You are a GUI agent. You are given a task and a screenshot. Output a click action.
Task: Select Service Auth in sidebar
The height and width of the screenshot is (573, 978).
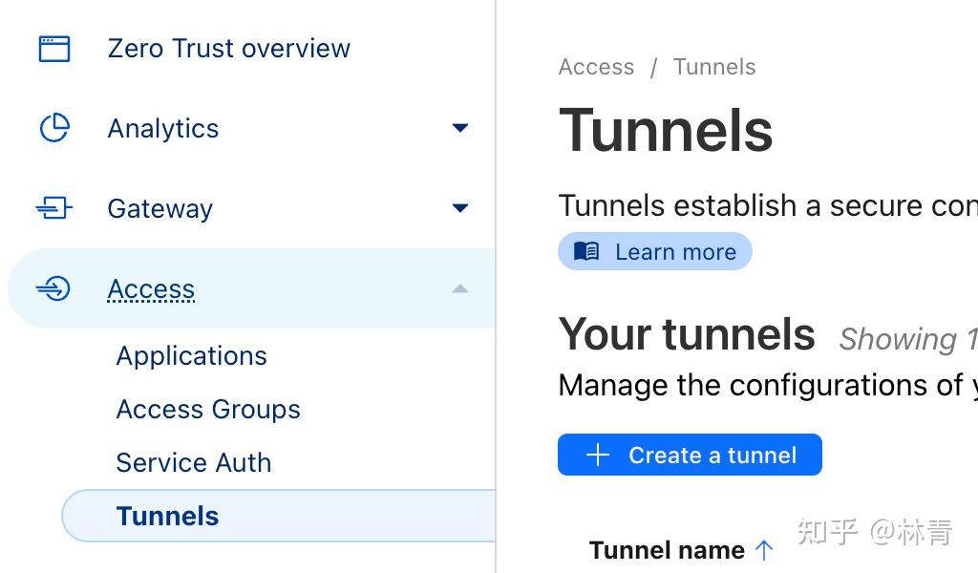coord(194,463)
